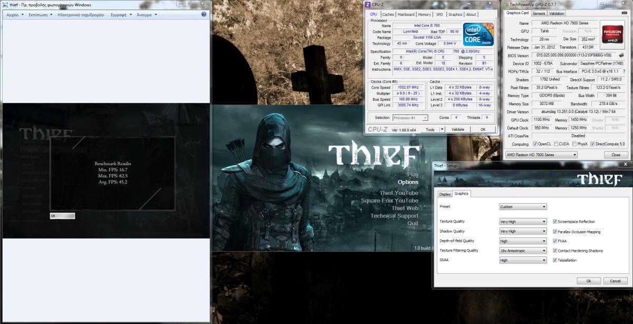Select the CPU tab in CPU-Z
Image resolution: width=633 pixels, height=324 pixels.
coord(373,14)
